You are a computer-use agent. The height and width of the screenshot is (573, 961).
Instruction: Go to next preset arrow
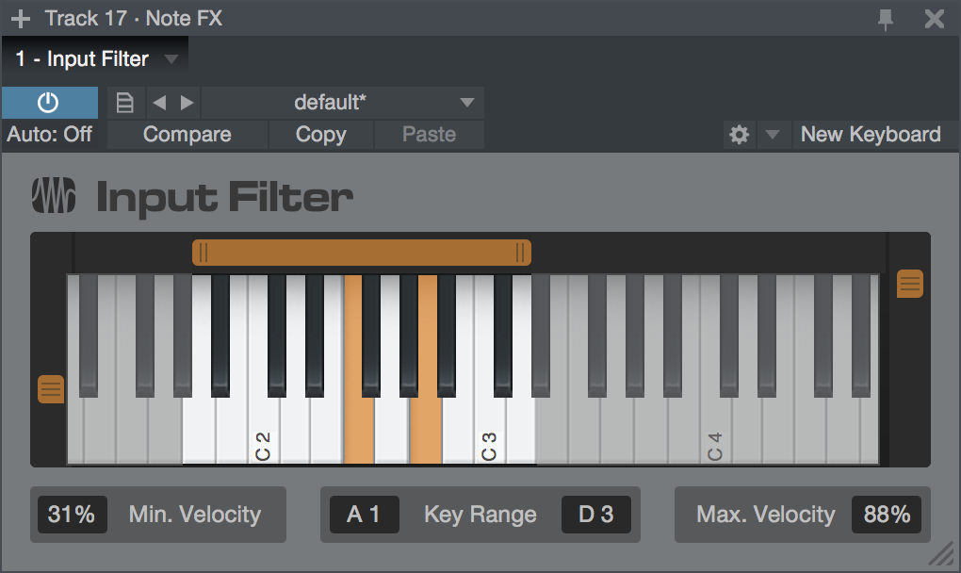point(187,103)
